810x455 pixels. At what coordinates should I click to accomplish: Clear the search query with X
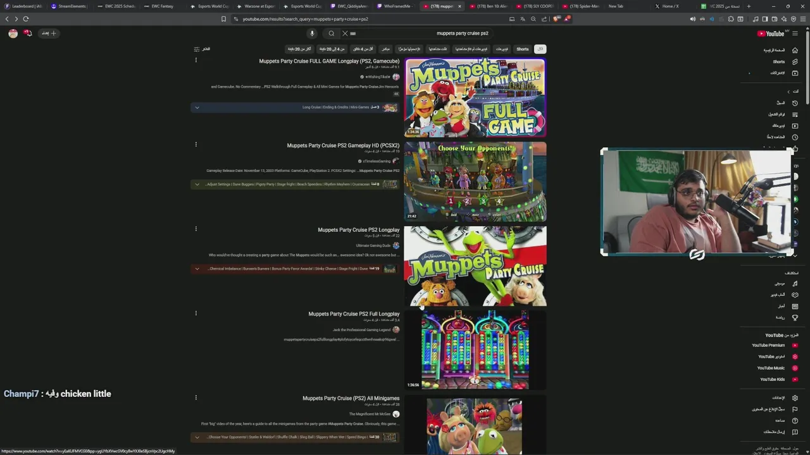coord(345,33)
